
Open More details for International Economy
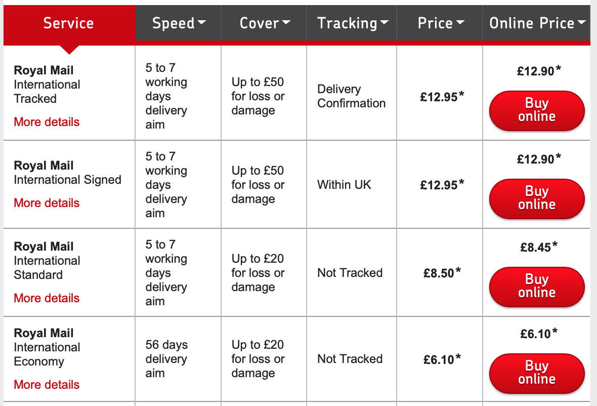[x=47, y=385]
